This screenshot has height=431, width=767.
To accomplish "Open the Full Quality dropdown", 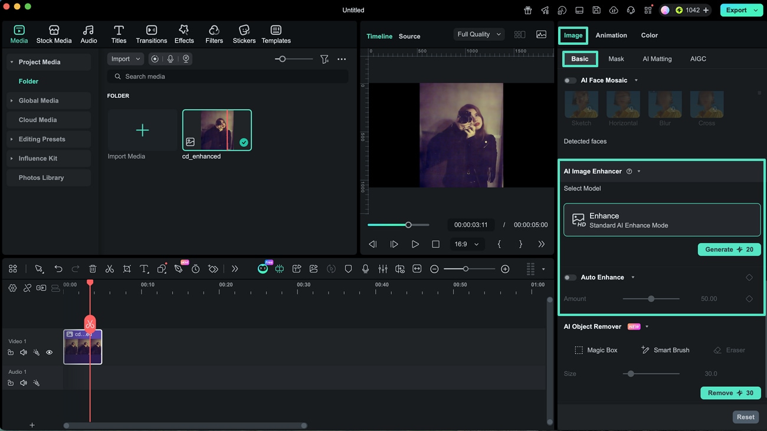I will (x=479, y=34).
